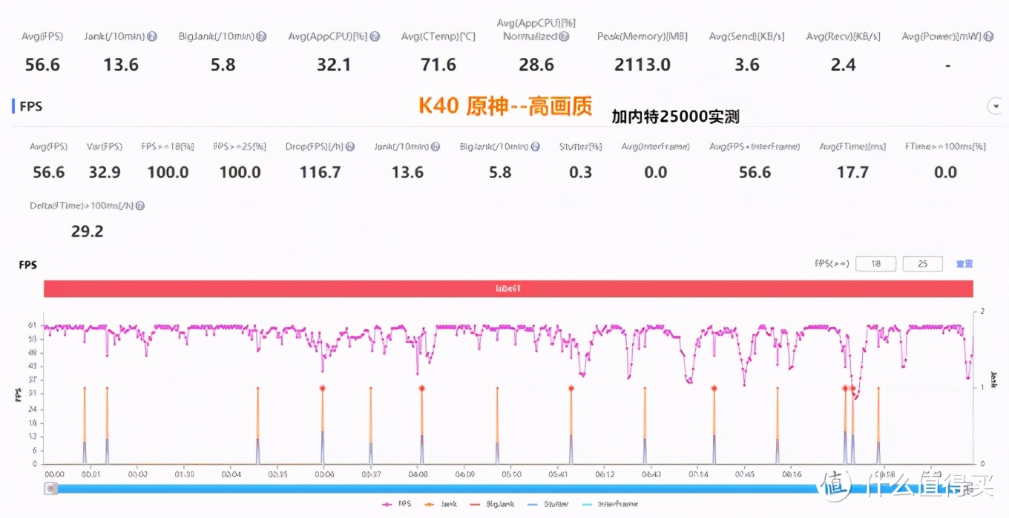Click the first Jank spike near 00:01
Screen dimensions: 1009x518
pos(85,427)
